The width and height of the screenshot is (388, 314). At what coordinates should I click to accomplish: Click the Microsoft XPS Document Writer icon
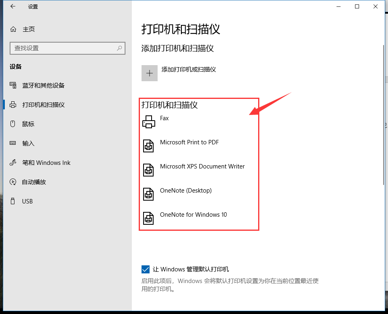tap(148, 170)
